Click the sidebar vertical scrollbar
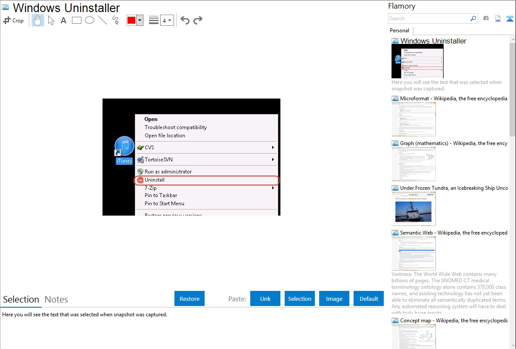This screenshot has height=349, width=516. pyautogui.click(x=513, y=89)
